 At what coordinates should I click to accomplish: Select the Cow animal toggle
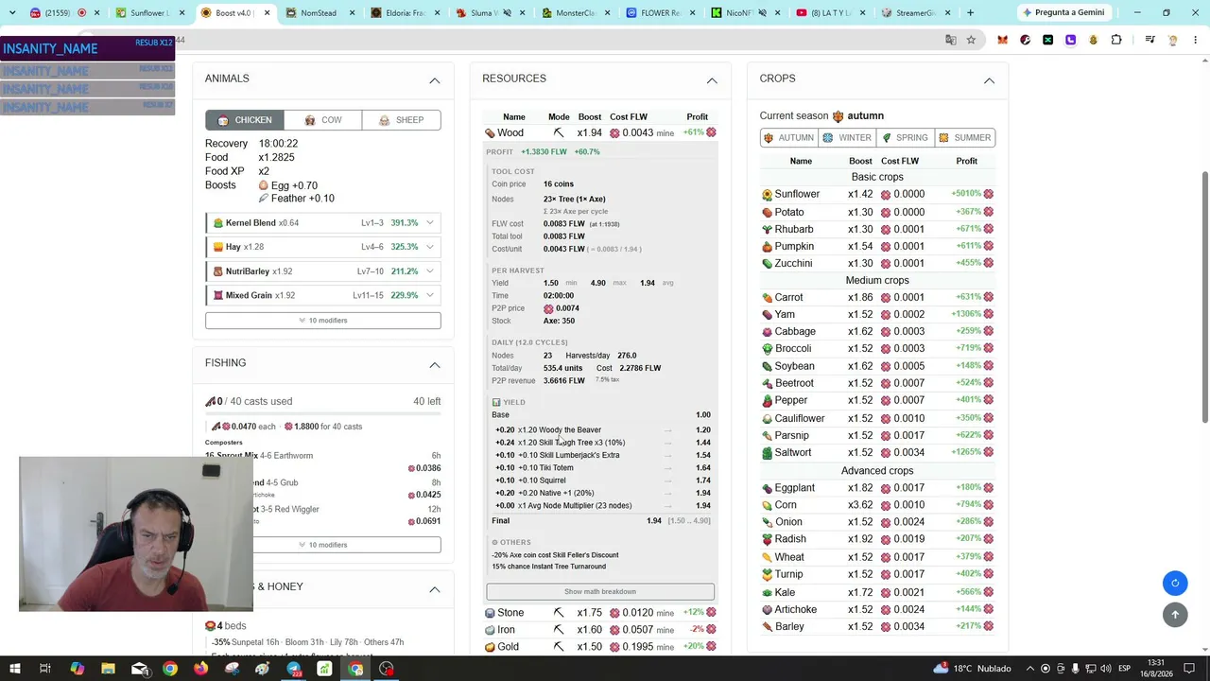pyautogui.click(x=323, y=120)
